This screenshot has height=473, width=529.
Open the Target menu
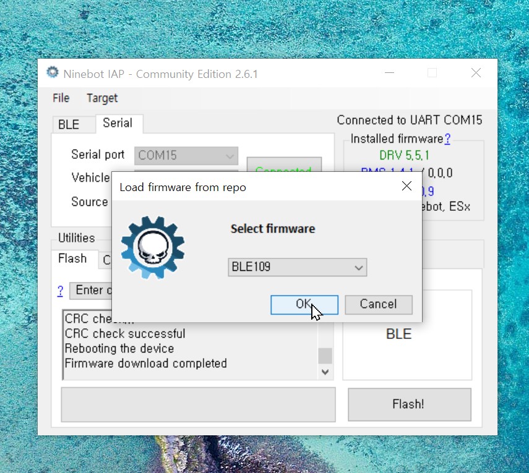102,98
